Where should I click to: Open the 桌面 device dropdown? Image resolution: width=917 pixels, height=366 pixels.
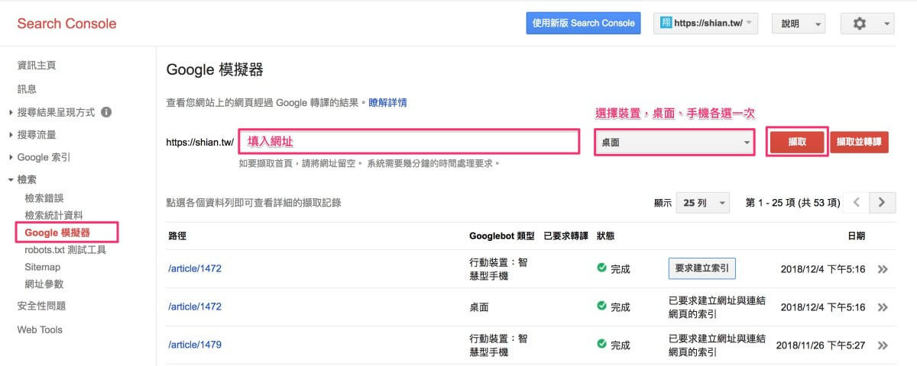point(675,143)
